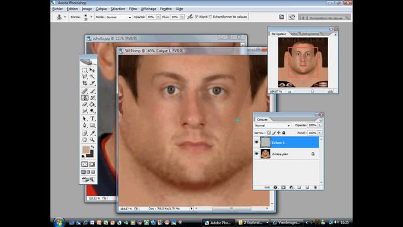Open the tool preset picker arrow
This screenshot has width=403, height=227.
[65, 17]
